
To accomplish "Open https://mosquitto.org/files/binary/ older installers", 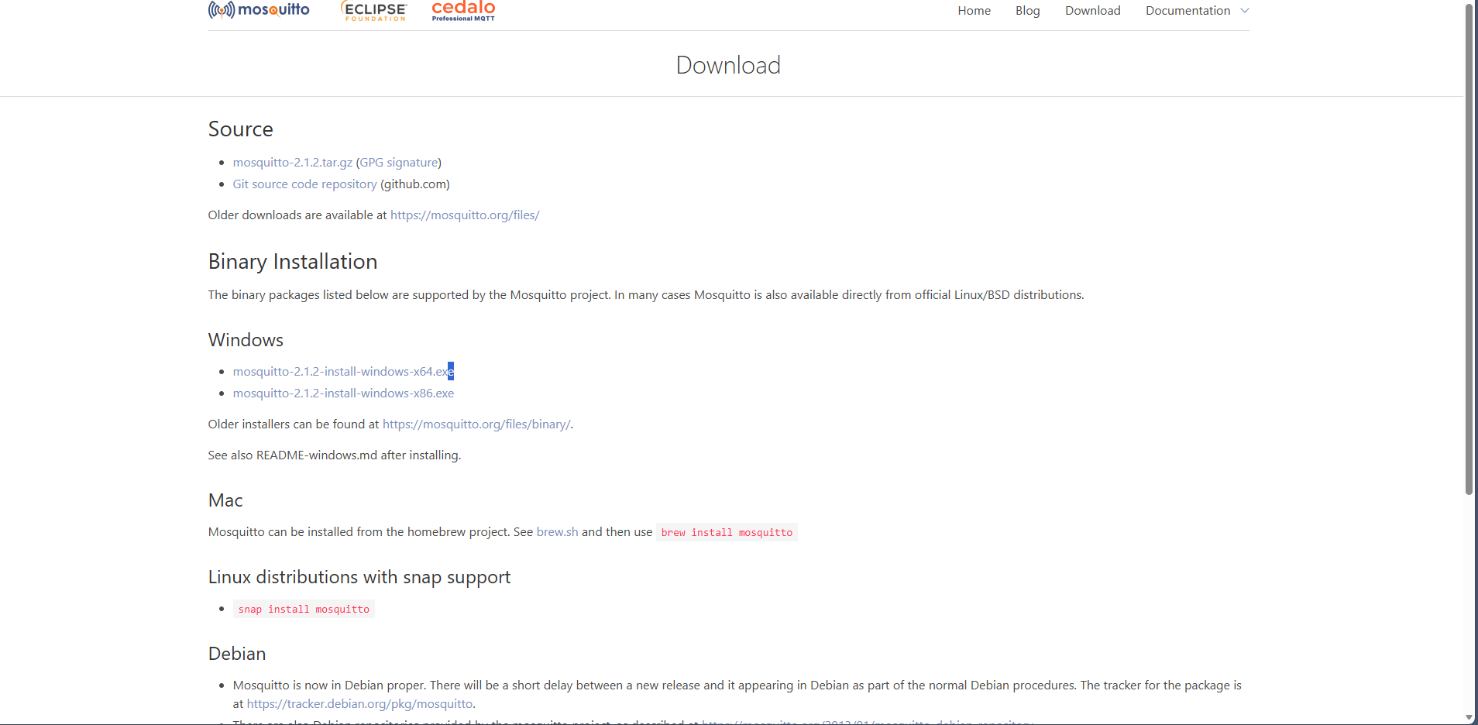I will click(x=476, y=424).
